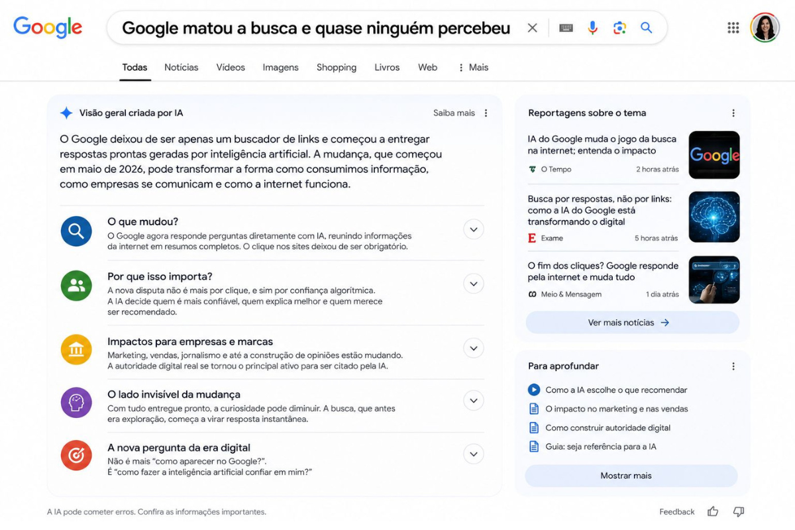Open the account profile avatar

765,28
